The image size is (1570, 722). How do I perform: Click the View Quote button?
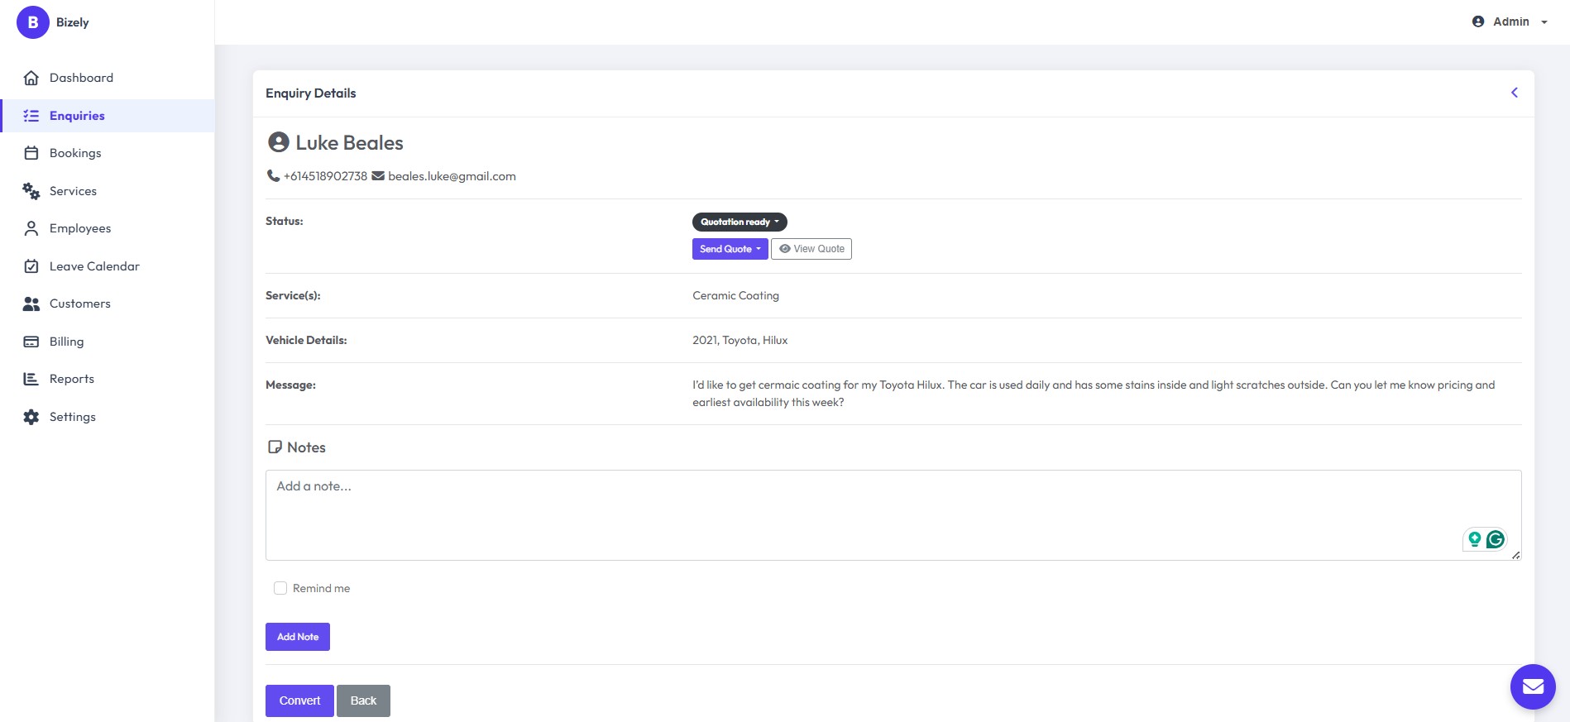(811, 249)
